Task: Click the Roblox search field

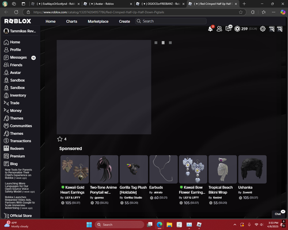Action: (171, 21)
